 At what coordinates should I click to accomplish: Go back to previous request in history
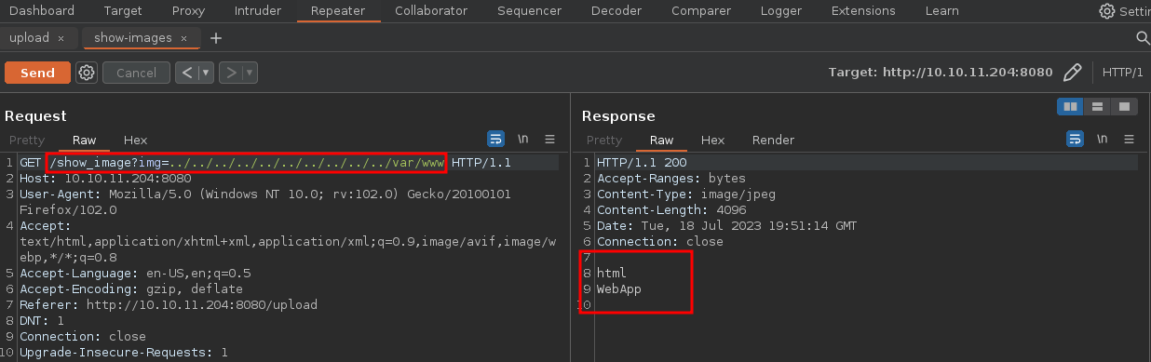(x=186, y=73)
